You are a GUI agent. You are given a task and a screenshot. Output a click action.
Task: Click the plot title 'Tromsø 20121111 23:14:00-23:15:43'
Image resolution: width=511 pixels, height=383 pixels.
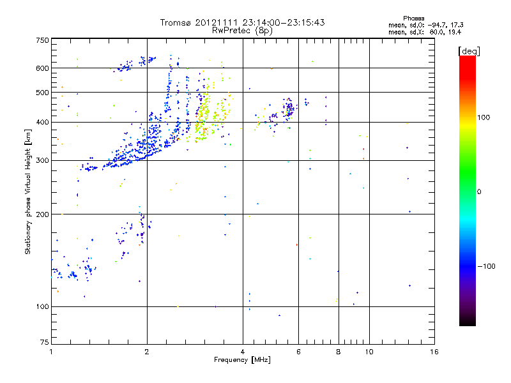(x=242, y=22)
